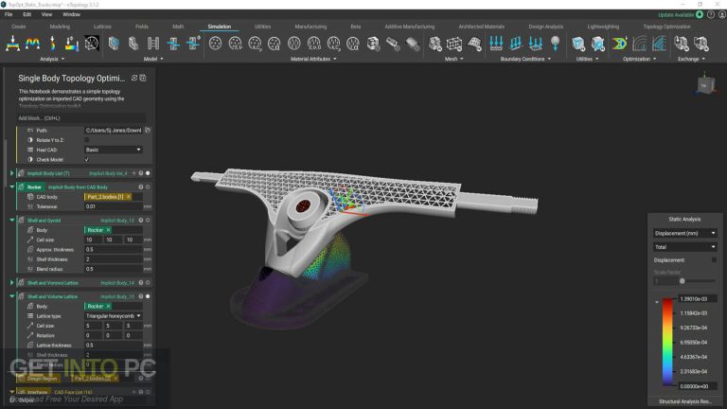This screenshot has width=727, height=409.
Task: Click the Tolerance input field
Action: pos(112,205)
